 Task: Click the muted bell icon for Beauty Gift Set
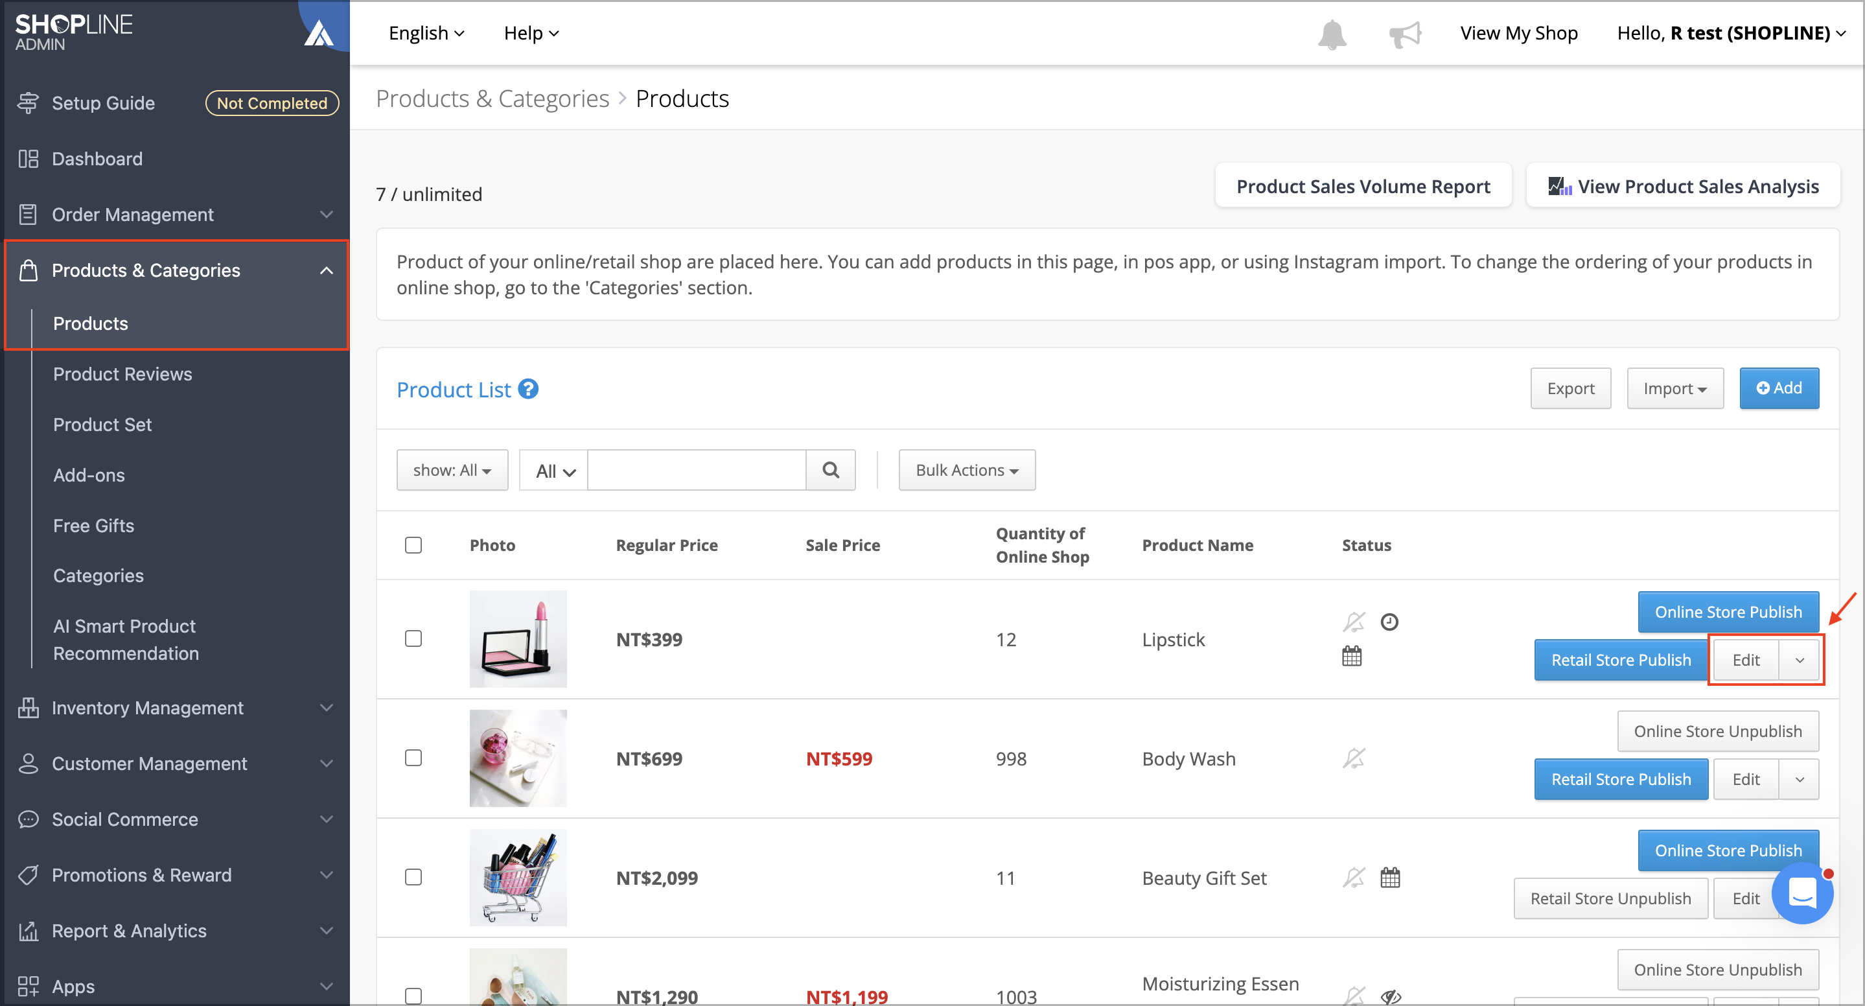tap(1353, 877)
